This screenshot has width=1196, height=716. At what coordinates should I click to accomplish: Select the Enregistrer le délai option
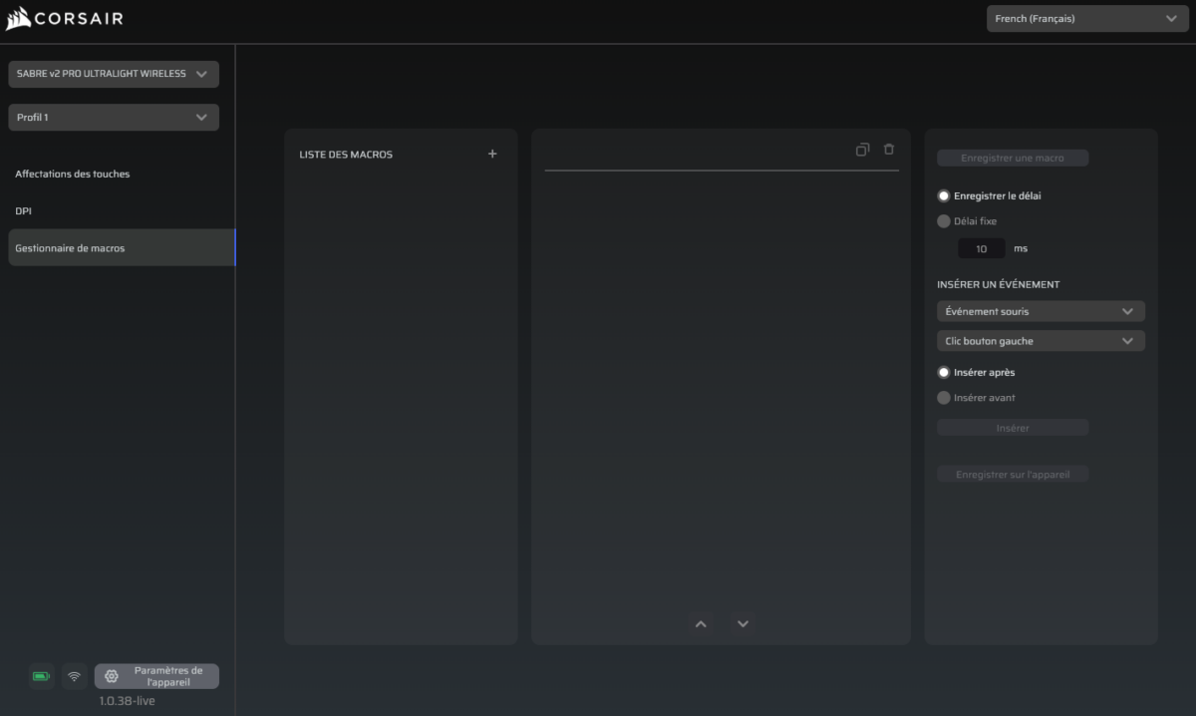[944, 196]
